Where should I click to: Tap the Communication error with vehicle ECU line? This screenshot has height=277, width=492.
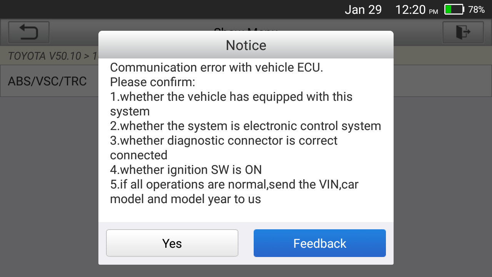pyautogui.click(x=216, y=67)
